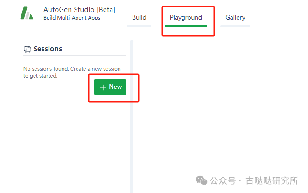Click the grey underline beneath Gallery tab
Image resolution: width=308 pixels, height=193 pixels.
[235, 26]
